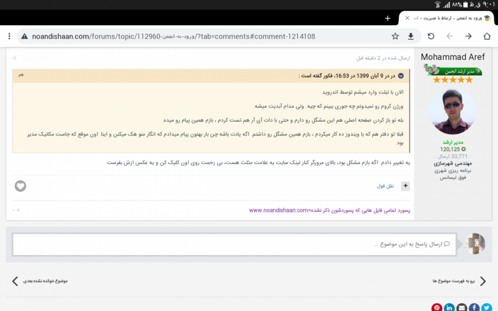Send the topic by clicking the email envelope icon

[x=462, y=307]
